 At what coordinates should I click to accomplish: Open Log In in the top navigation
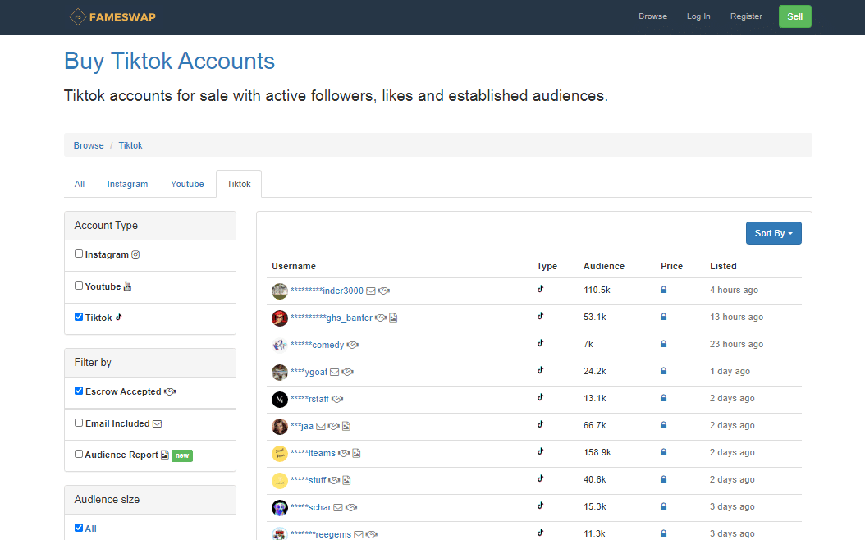698,16
